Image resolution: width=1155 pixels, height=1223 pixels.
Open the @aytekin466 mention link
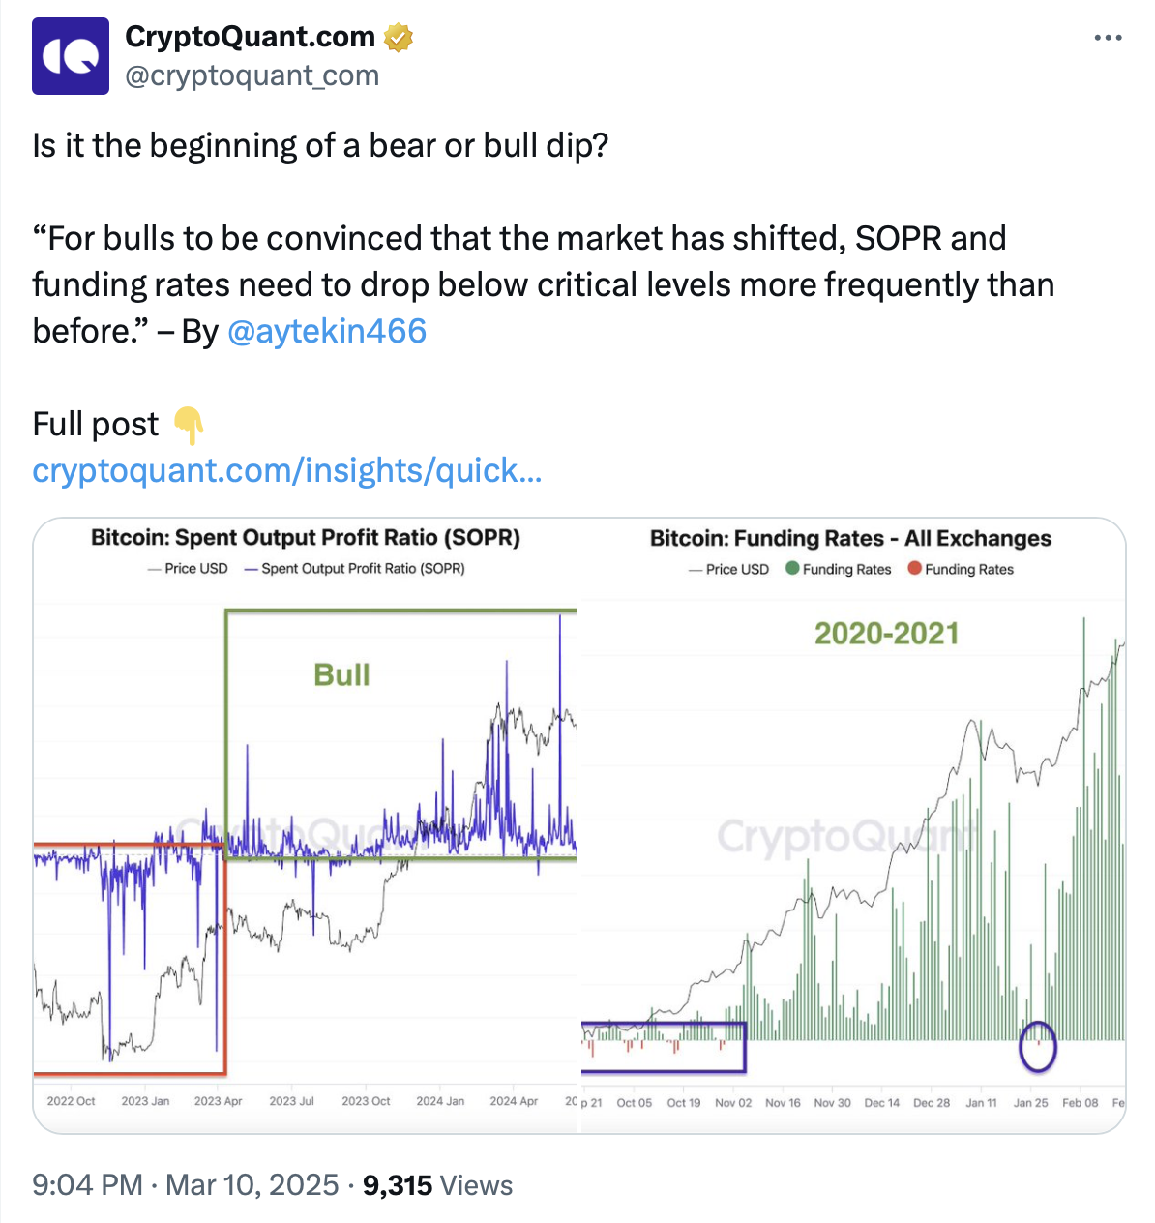click(326, 331)
